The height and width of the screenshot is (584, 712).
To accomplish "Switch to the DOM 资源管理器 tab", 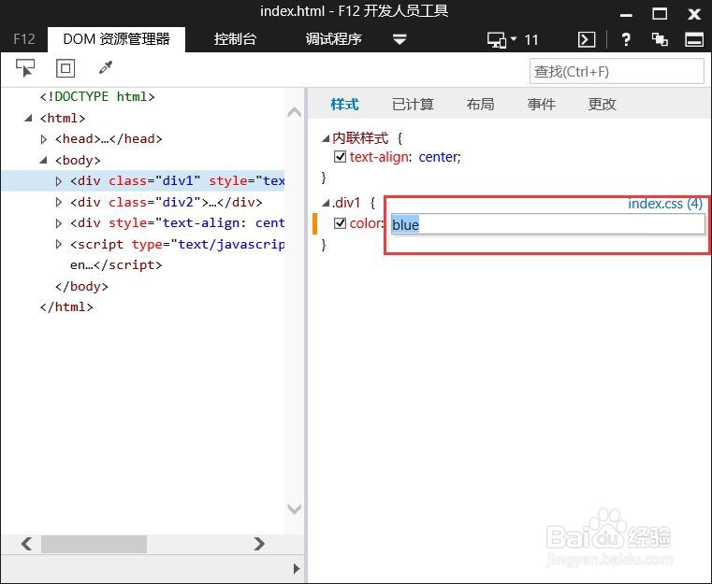I will [116, 39].
